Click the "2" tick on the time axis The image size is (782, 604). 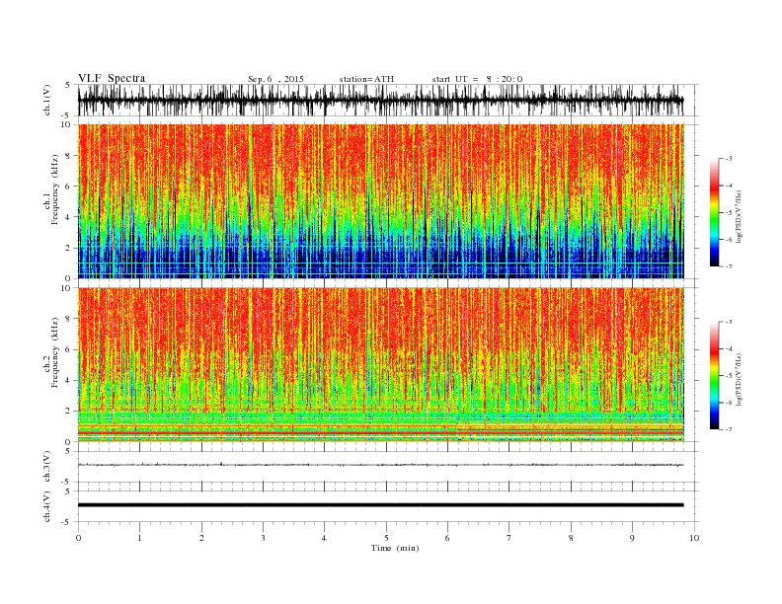pyautogui.click(x=201, y=538)
